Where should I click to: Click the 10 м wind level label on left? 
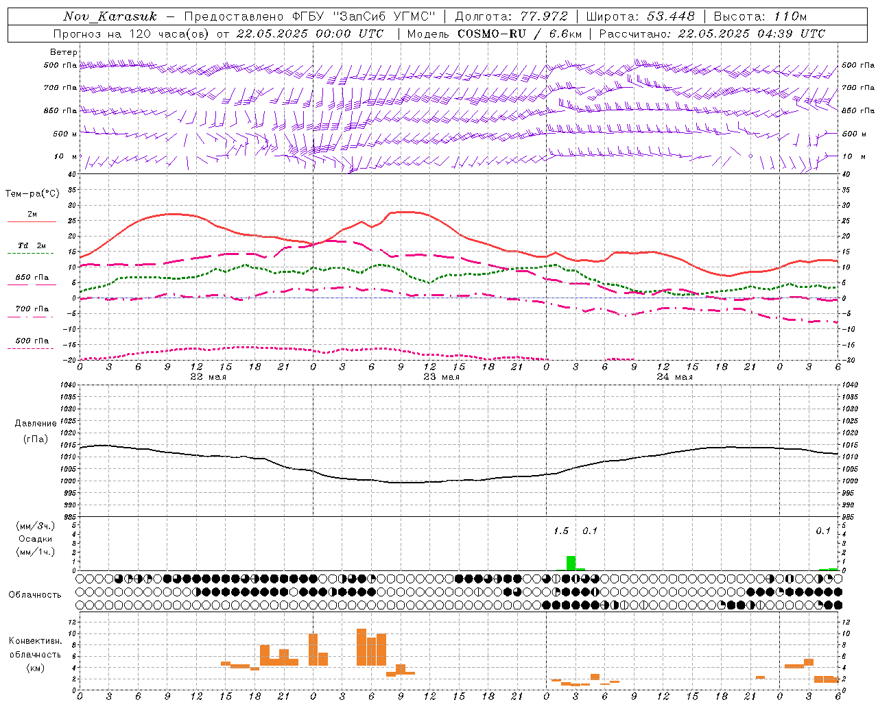click(x=66, y=157)
